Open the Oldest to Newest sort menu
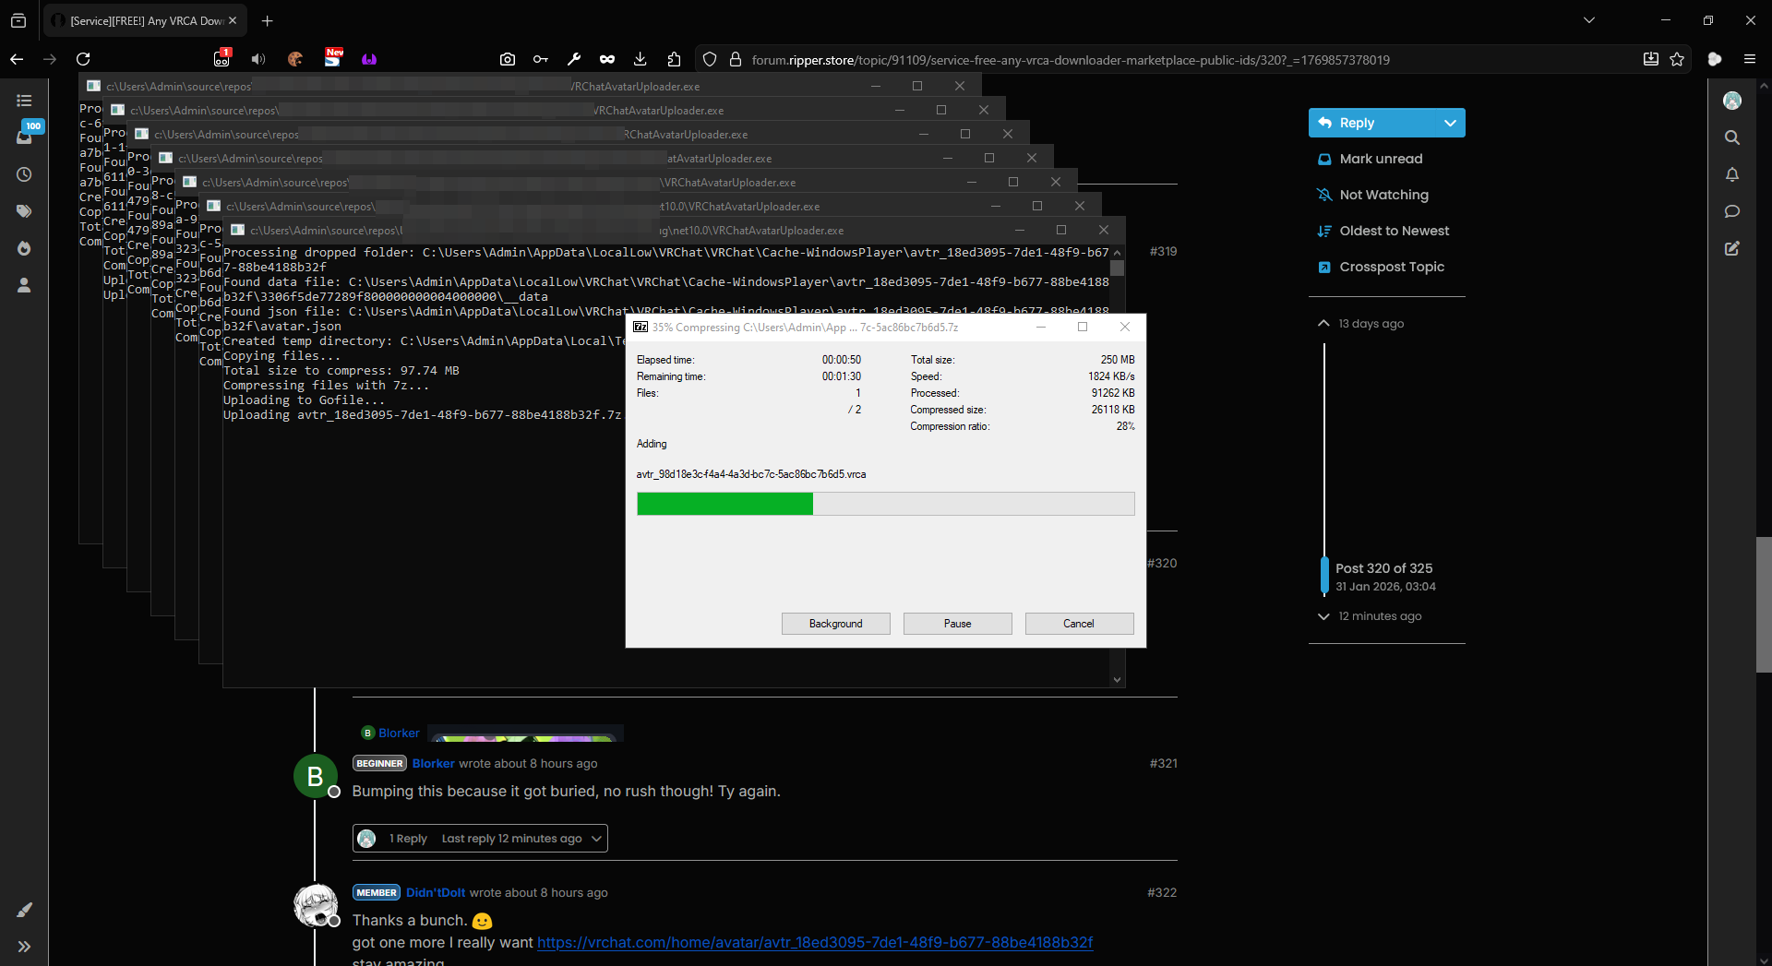The width and height of the screenshot is (1772, 966). 1383,231
